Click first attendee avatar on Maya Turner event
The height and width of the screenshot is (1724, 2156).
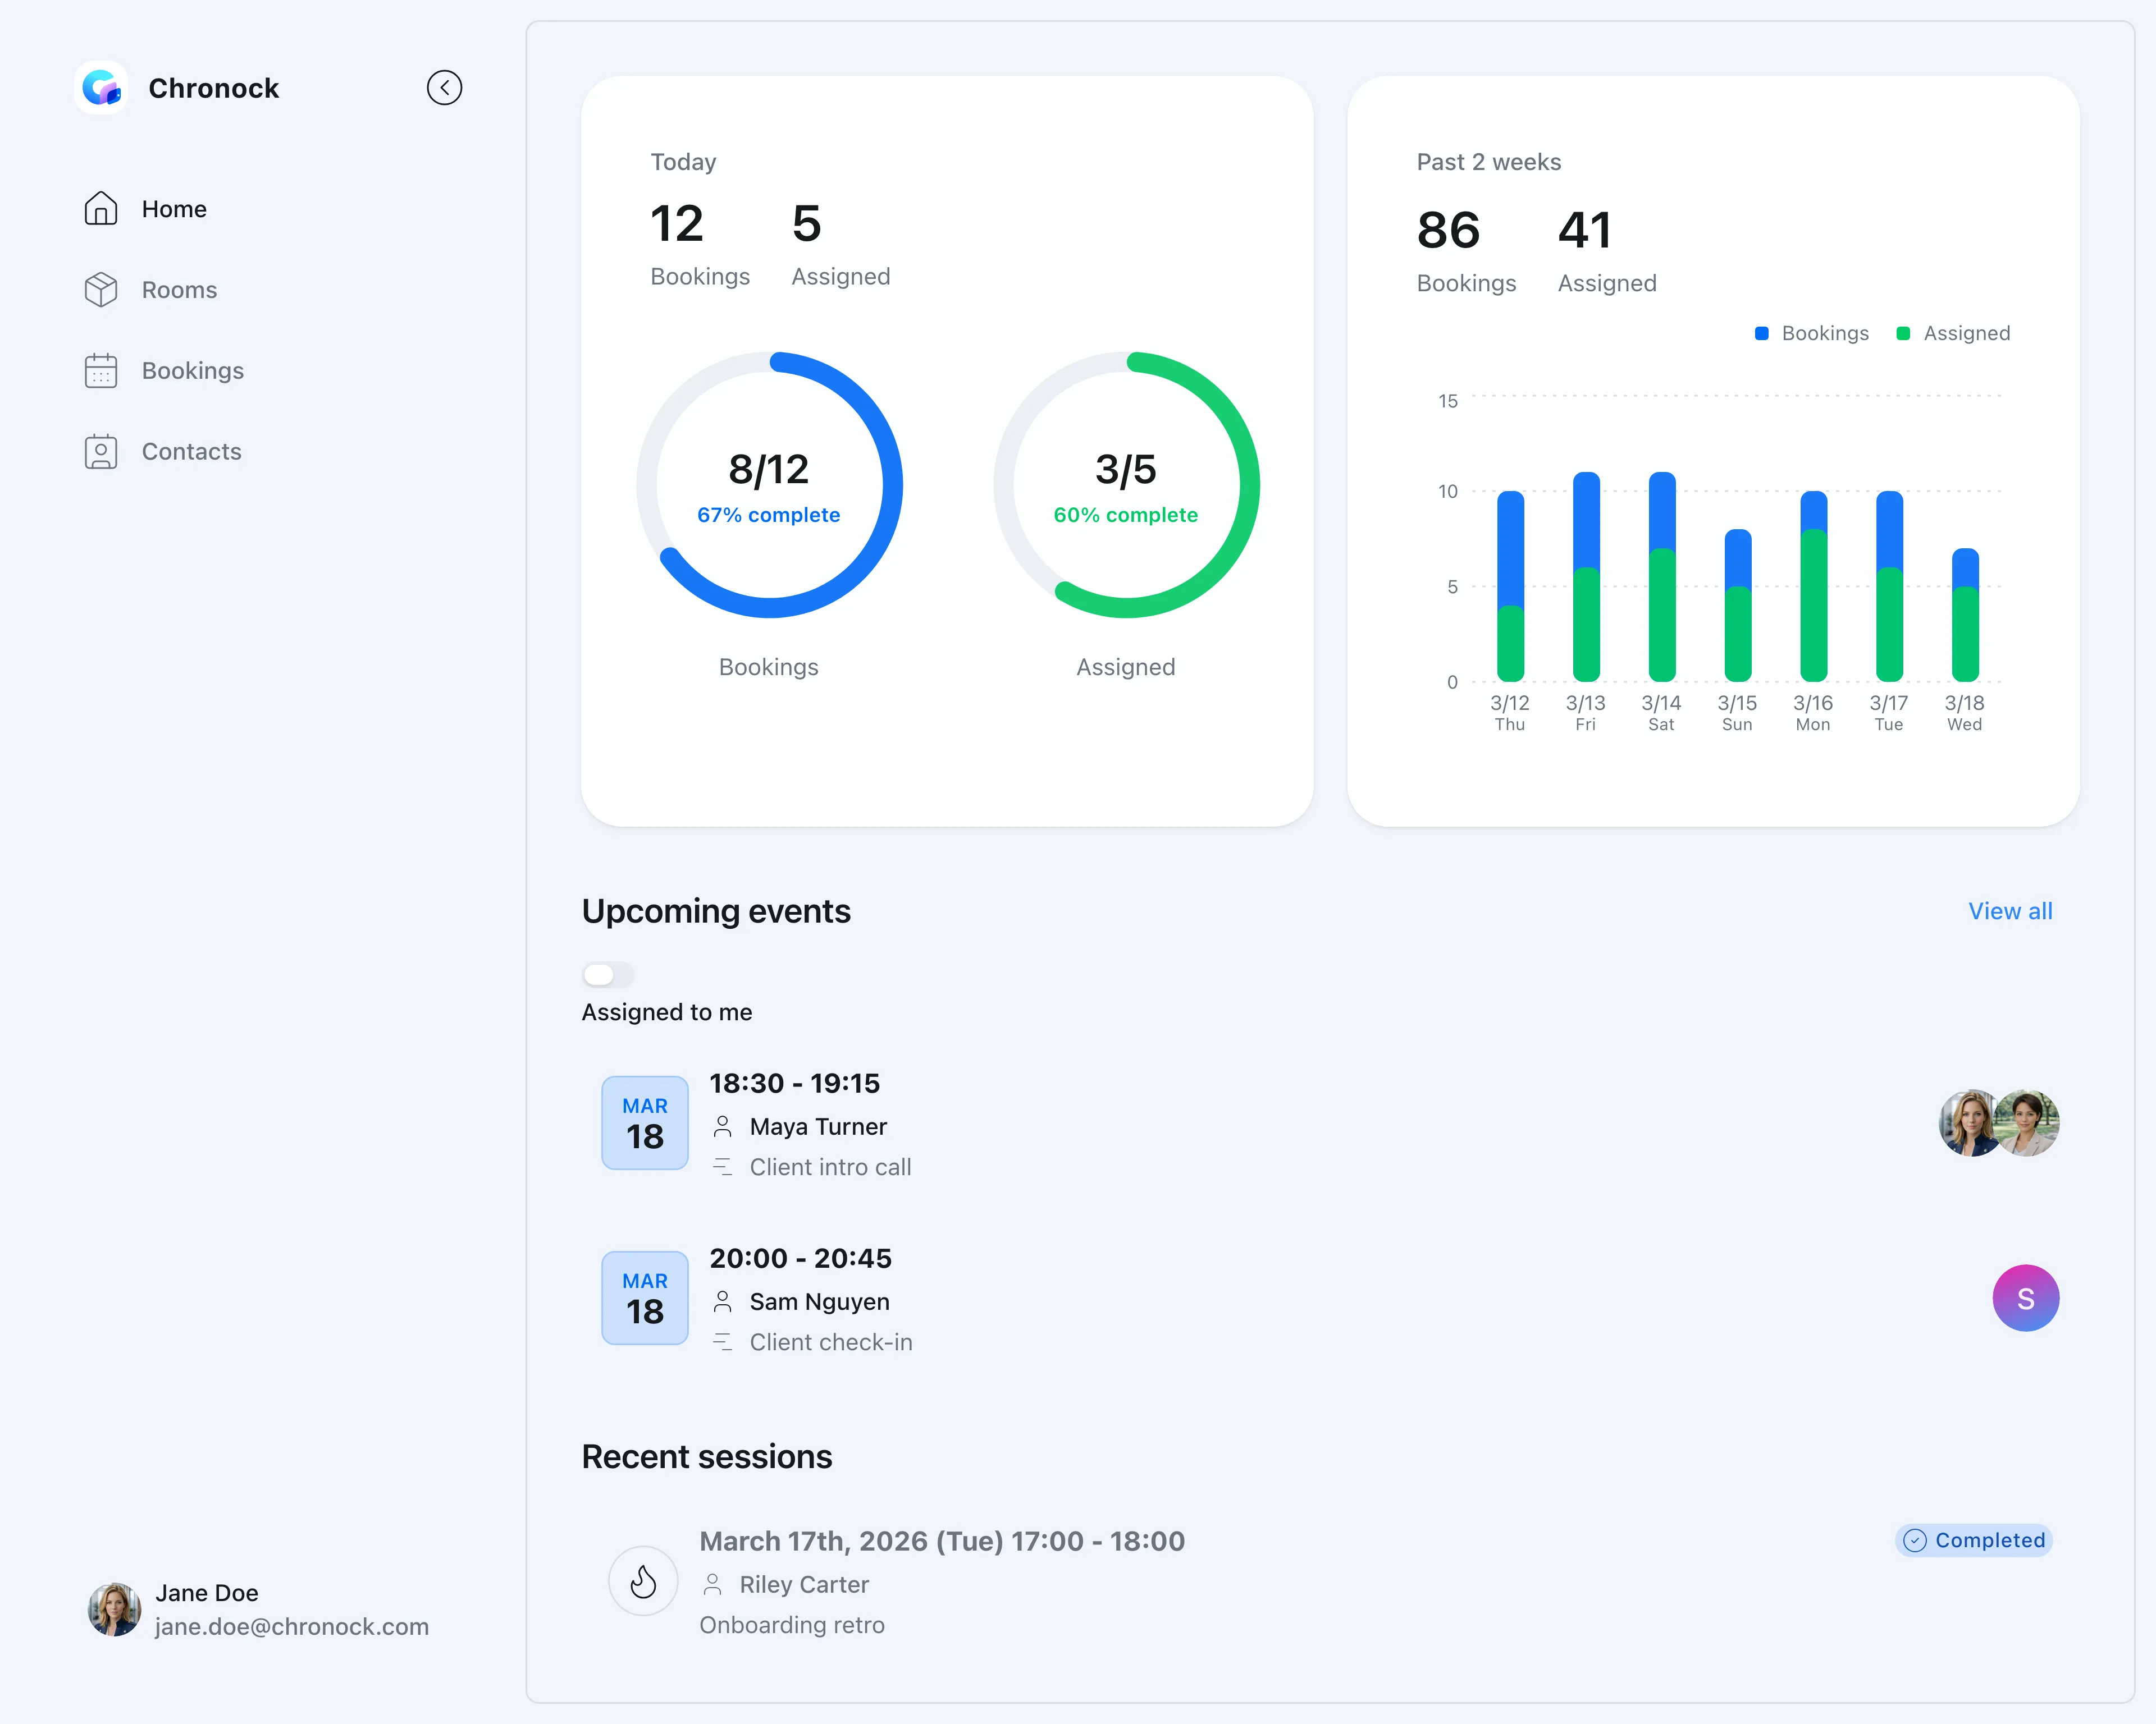coord(1969,1122)
